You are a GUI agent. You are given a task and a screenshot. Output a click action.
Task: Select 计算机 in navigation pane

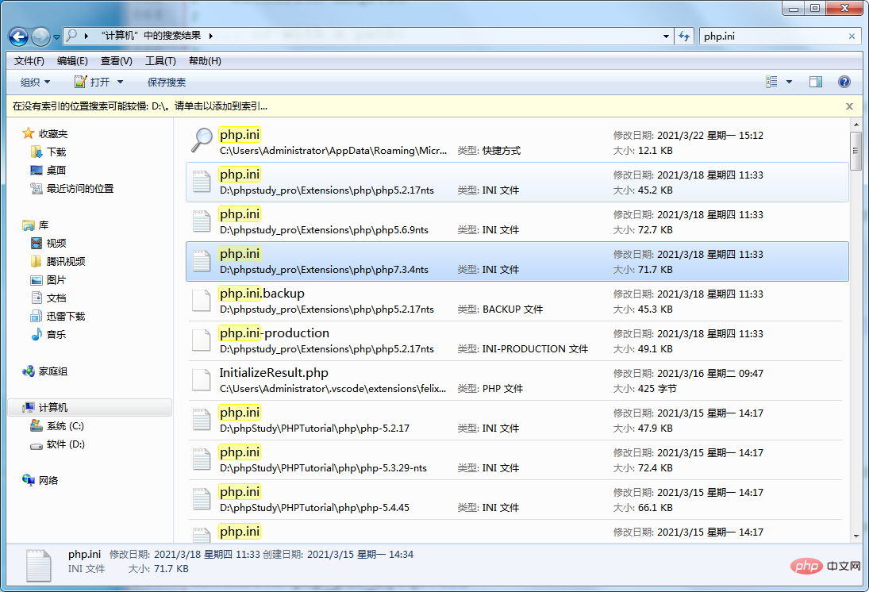(x=90, y=407)
